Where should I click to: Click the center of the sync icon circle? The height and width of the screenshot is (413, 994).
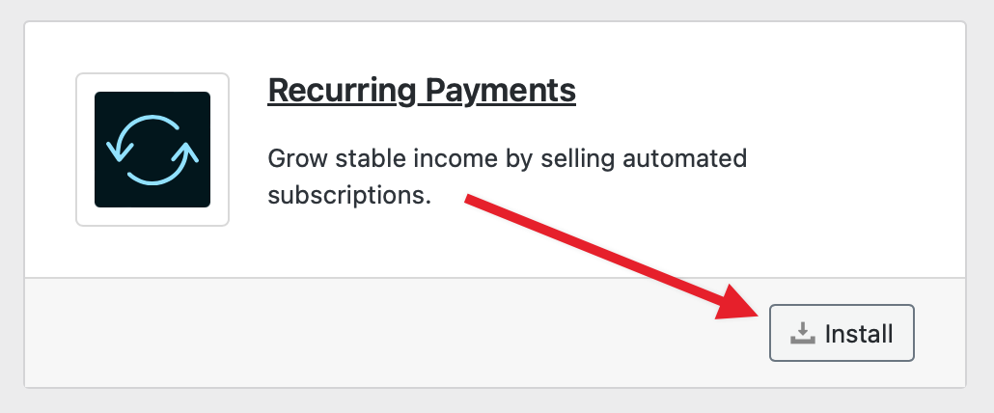(x=152, y=150)
